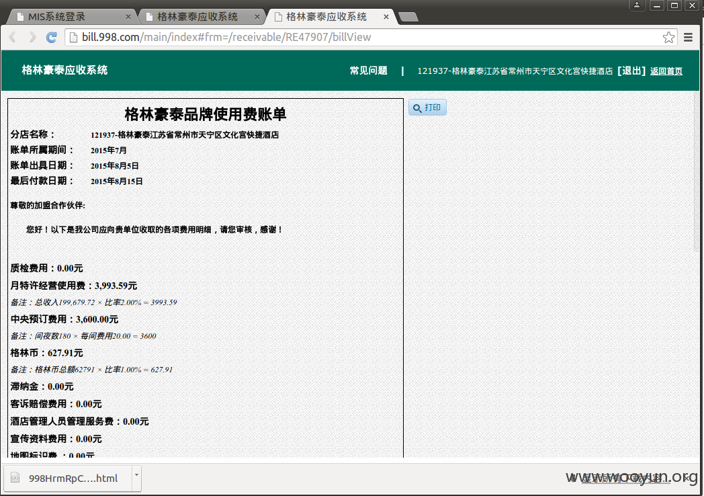
Task: Click the page vertical scrollbar
Action: [697, 171]
